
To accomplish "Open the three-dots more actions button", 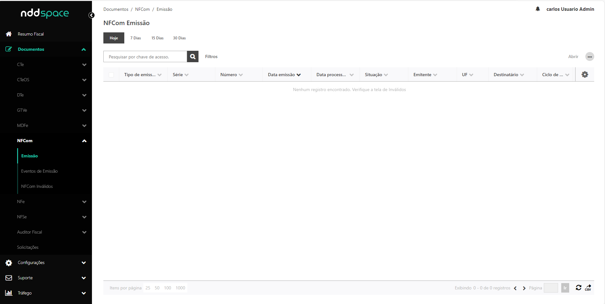I will pos(589,56).
